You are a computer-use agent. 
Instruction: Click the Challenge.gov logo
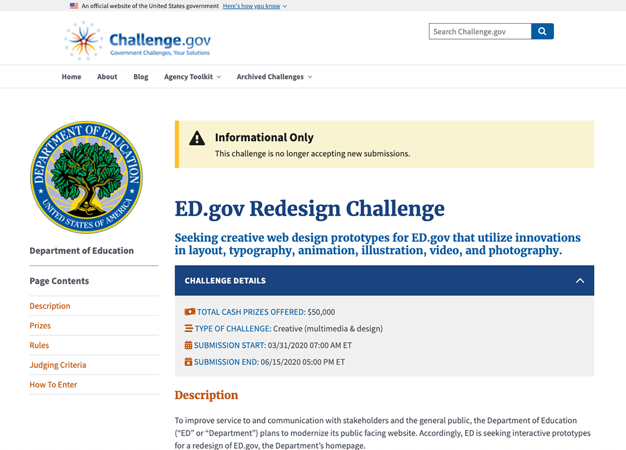tap(138, 41)
